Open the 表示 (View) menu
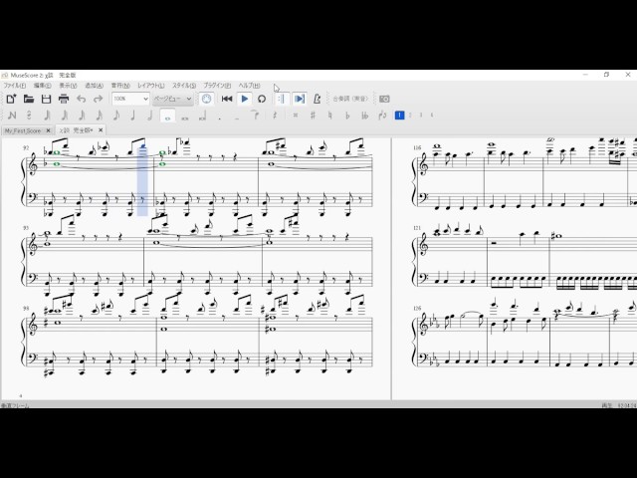This screenshot has width=637, height=478. tap(68, 86)
